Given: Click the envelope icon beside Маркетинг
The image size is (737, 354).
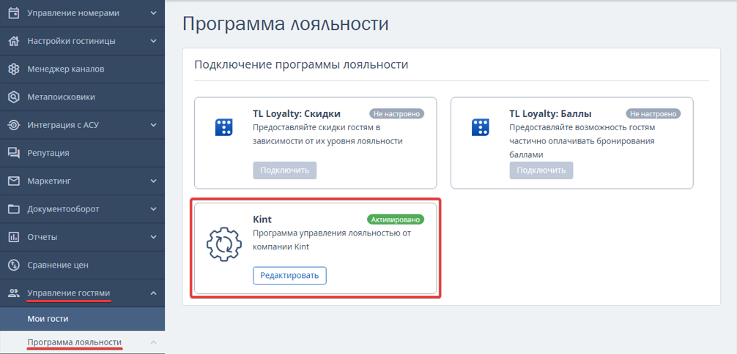Looking at the screenshot, I should (14, 181).
